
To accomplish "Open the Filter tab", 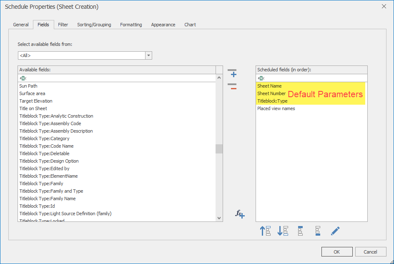I will click(63, 25).
